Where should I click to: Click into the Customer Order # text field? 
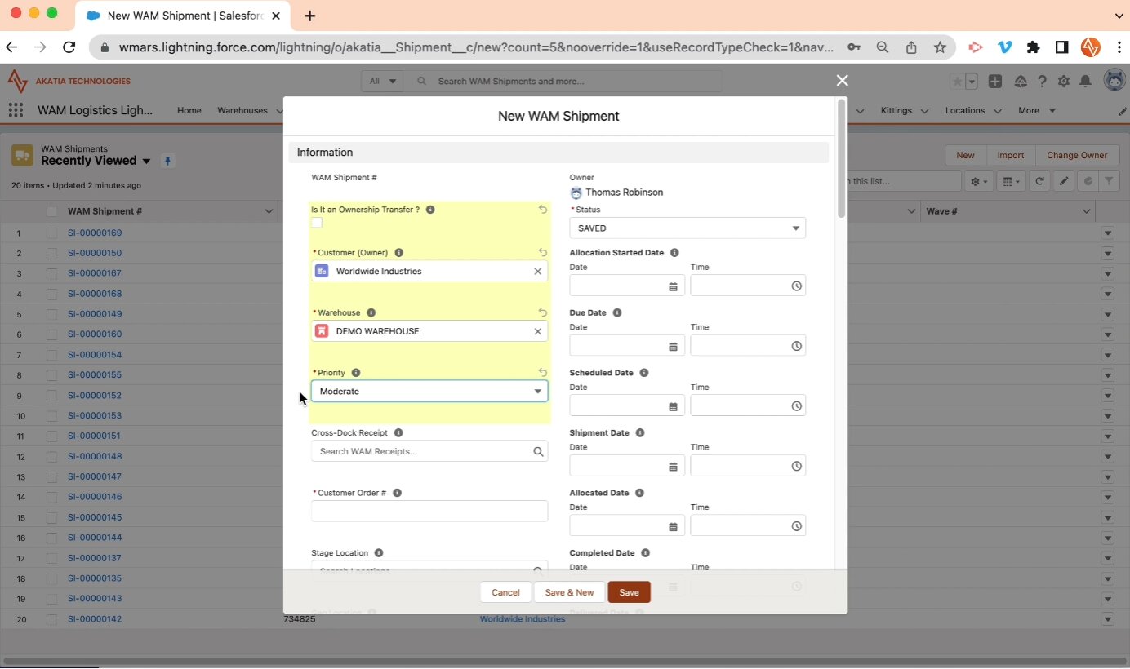(429, 512)
